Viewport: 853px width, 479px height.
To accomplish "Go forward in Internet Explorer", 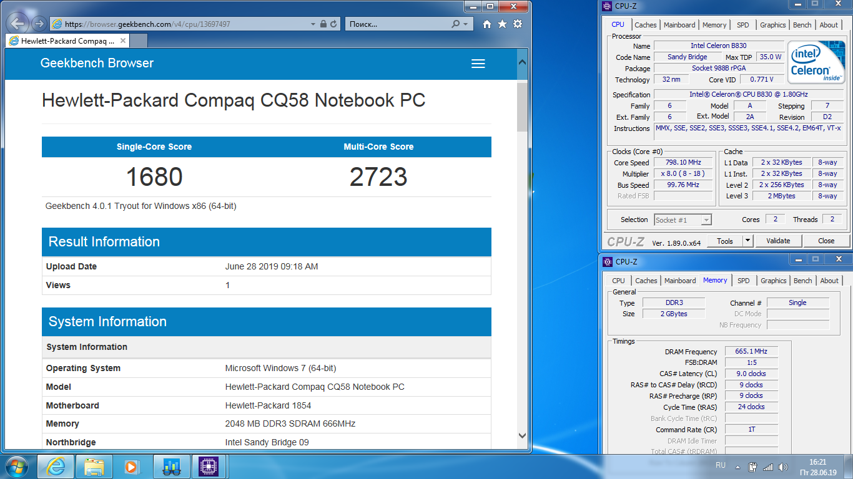I will pos(39,24).
